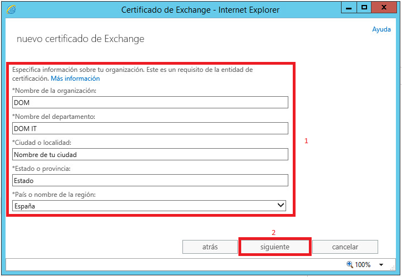
Task: Open the Más información link
Action: point(75,79)
